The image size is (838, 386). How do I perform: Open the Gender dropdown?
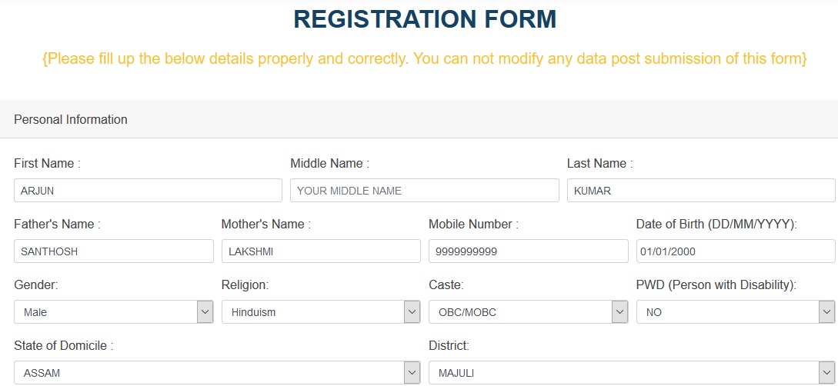coord(105,312)
